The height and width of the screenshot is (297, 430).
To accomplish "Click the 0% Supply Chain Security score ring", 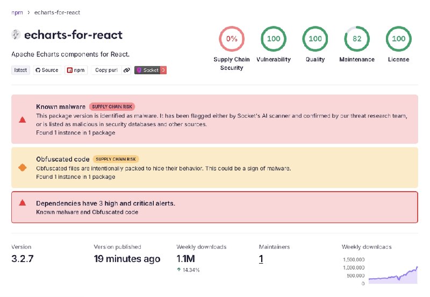I will point(232,39).
